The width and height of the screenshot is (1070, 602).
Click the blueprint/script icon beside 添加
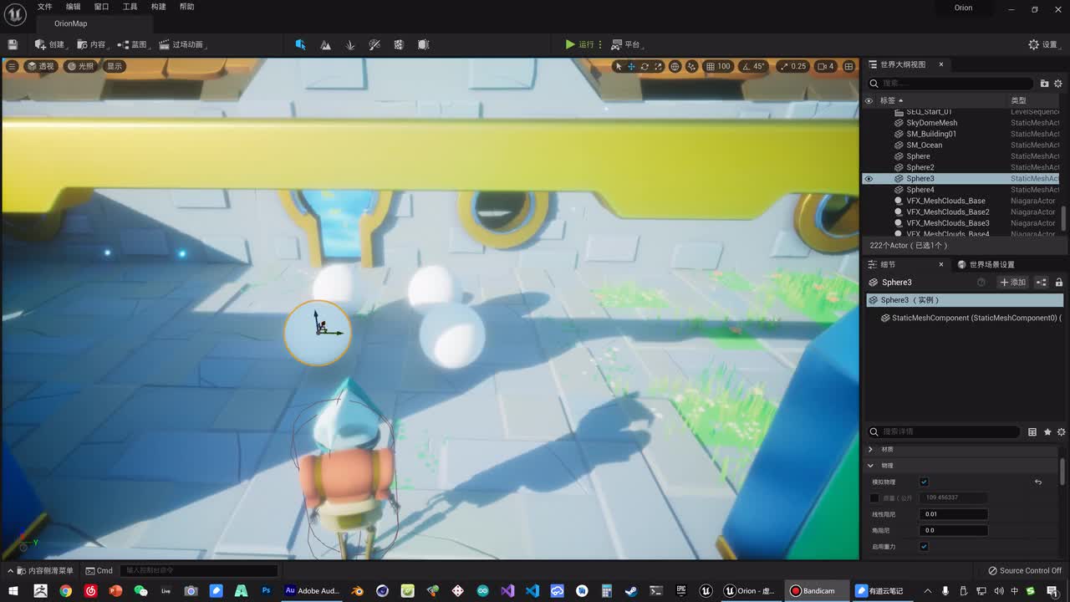[1042, 283]
